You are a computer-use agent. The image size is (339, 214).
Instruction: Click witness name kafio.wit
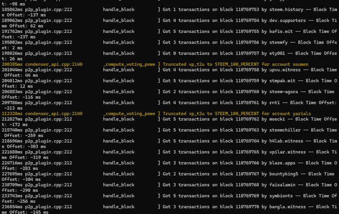(281, 32)
